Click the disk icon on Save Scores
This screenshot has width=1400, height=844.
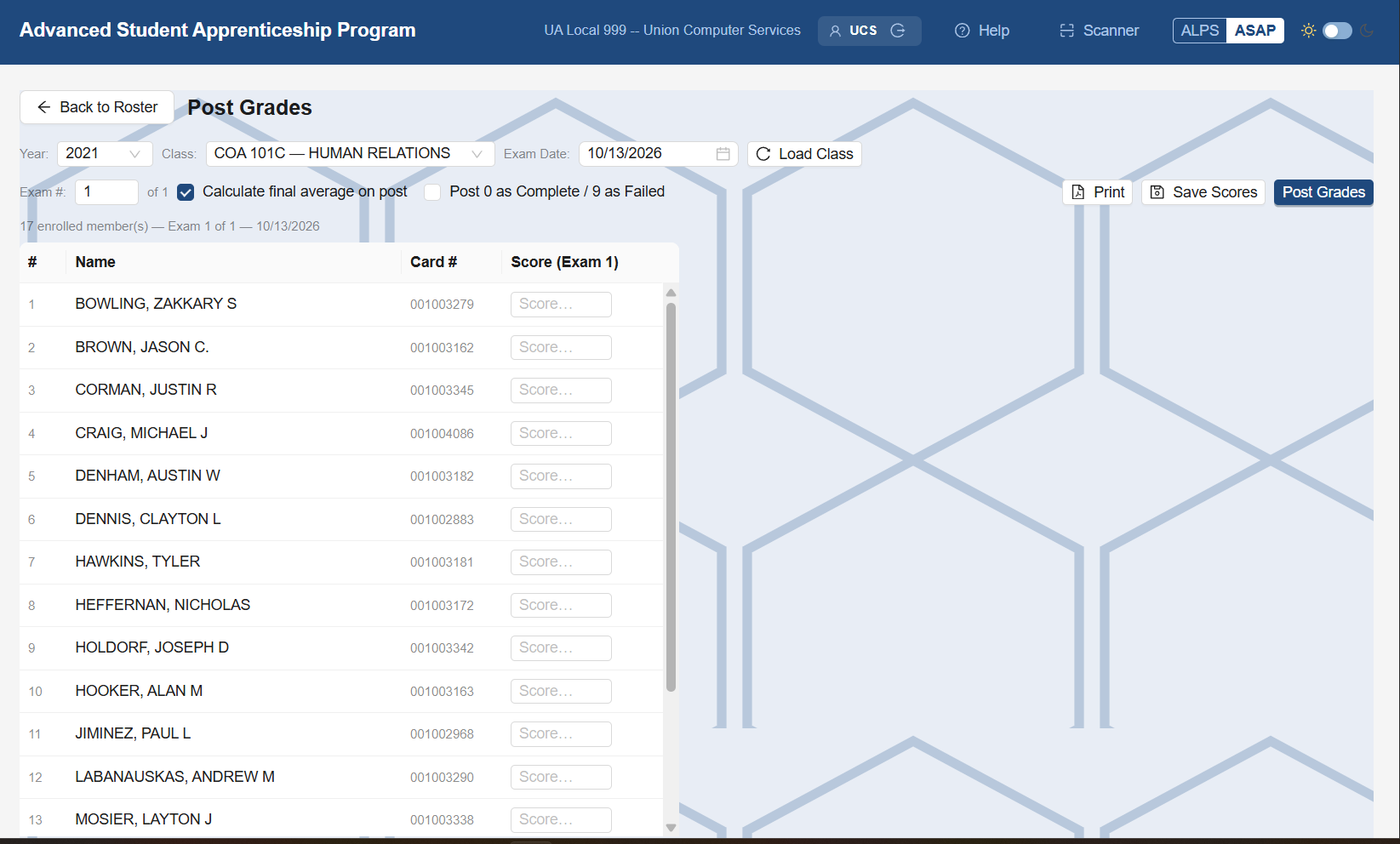(1157, 192)
